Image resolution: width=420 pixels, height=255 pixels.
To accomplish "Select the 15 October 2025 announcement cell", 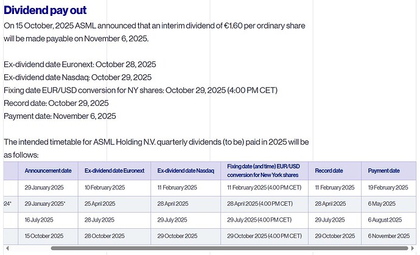I will point(44,236).
